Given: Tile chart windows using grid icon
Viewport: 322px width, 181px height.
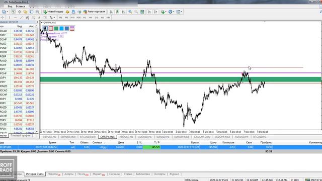Looking at the screenshot, I should [142, 12].
